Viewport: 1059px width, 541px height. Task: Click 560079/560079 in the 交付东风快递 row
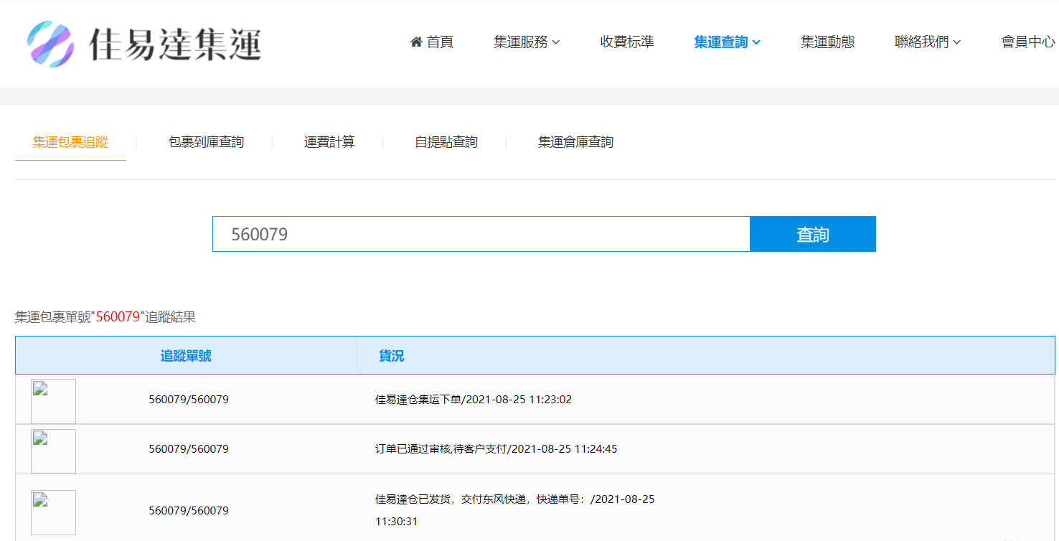click(189, 511)
